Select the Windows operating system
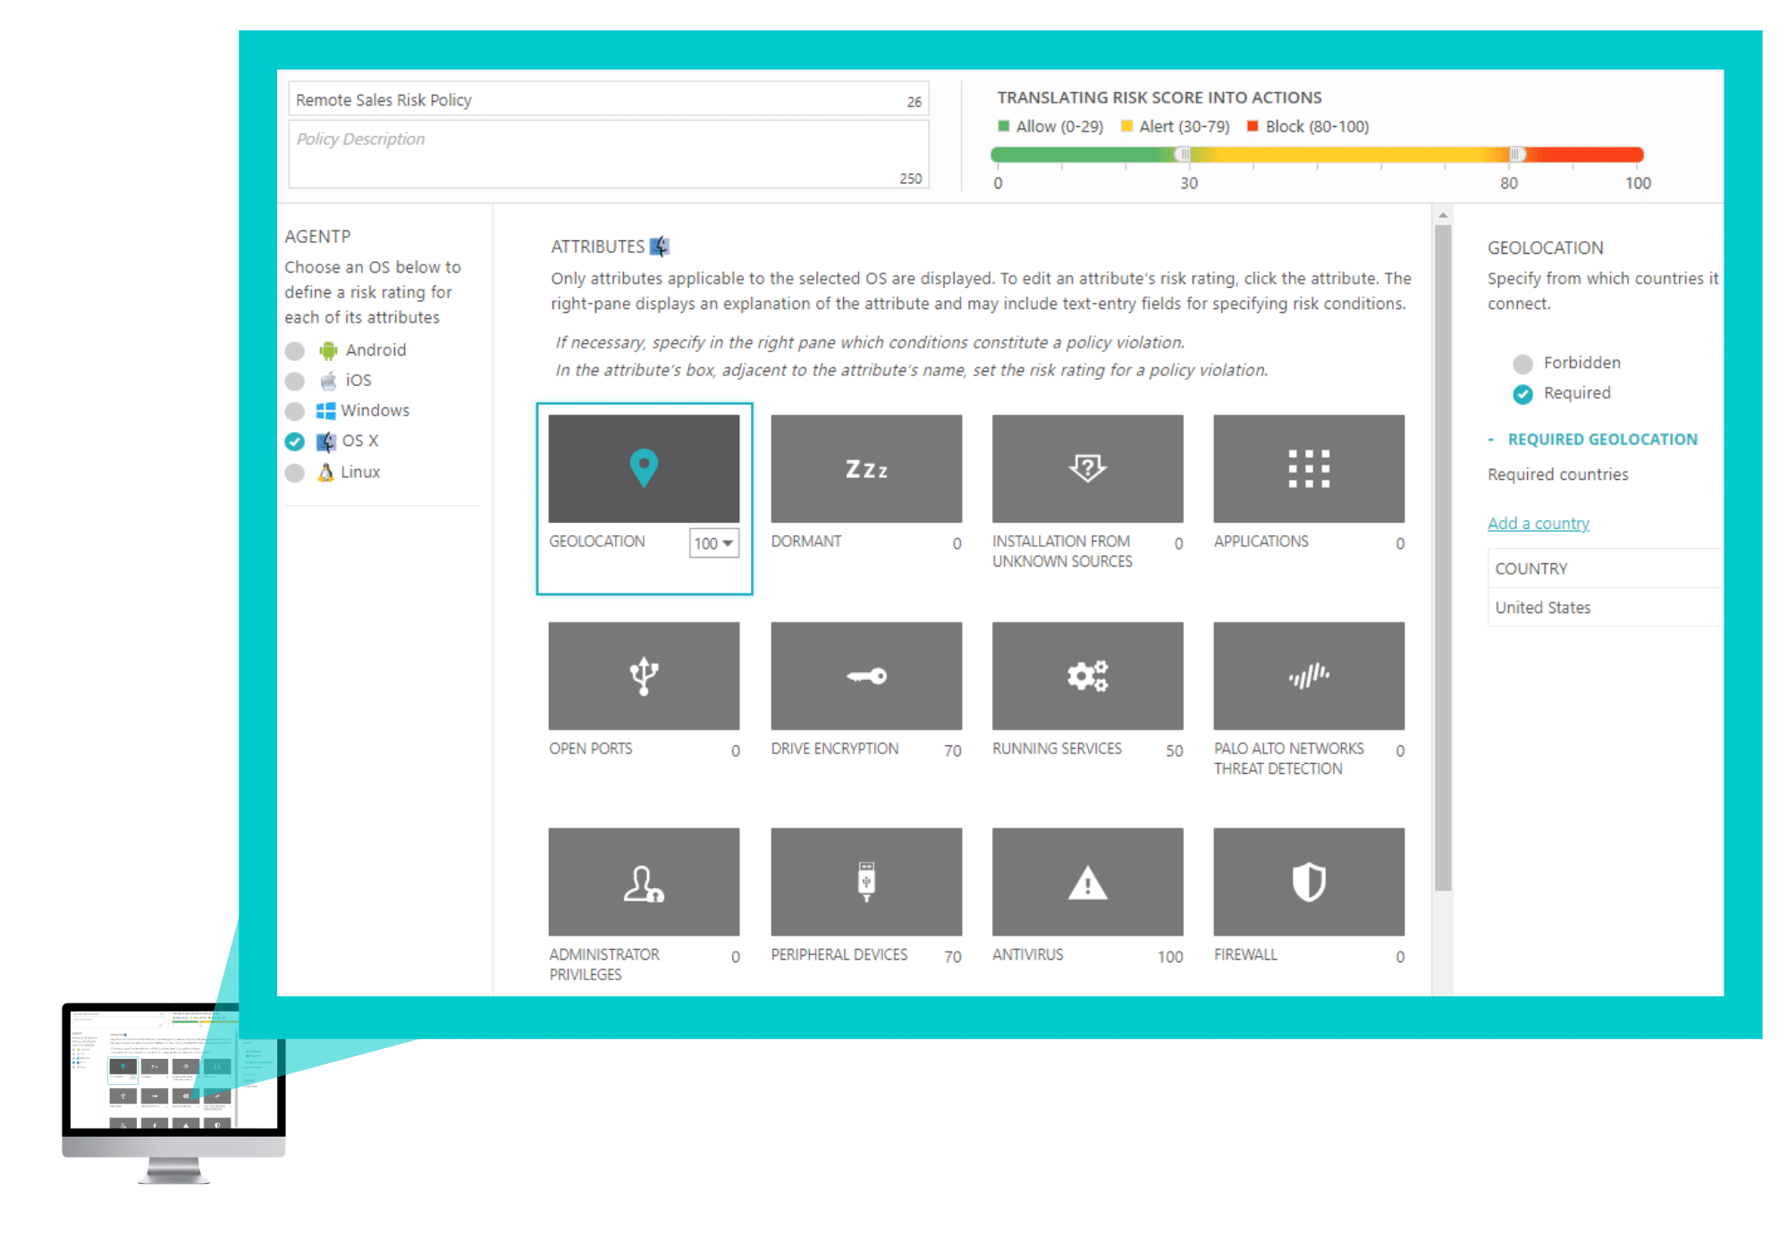This screenshot has width=1788, height=1251. point(295,411)
